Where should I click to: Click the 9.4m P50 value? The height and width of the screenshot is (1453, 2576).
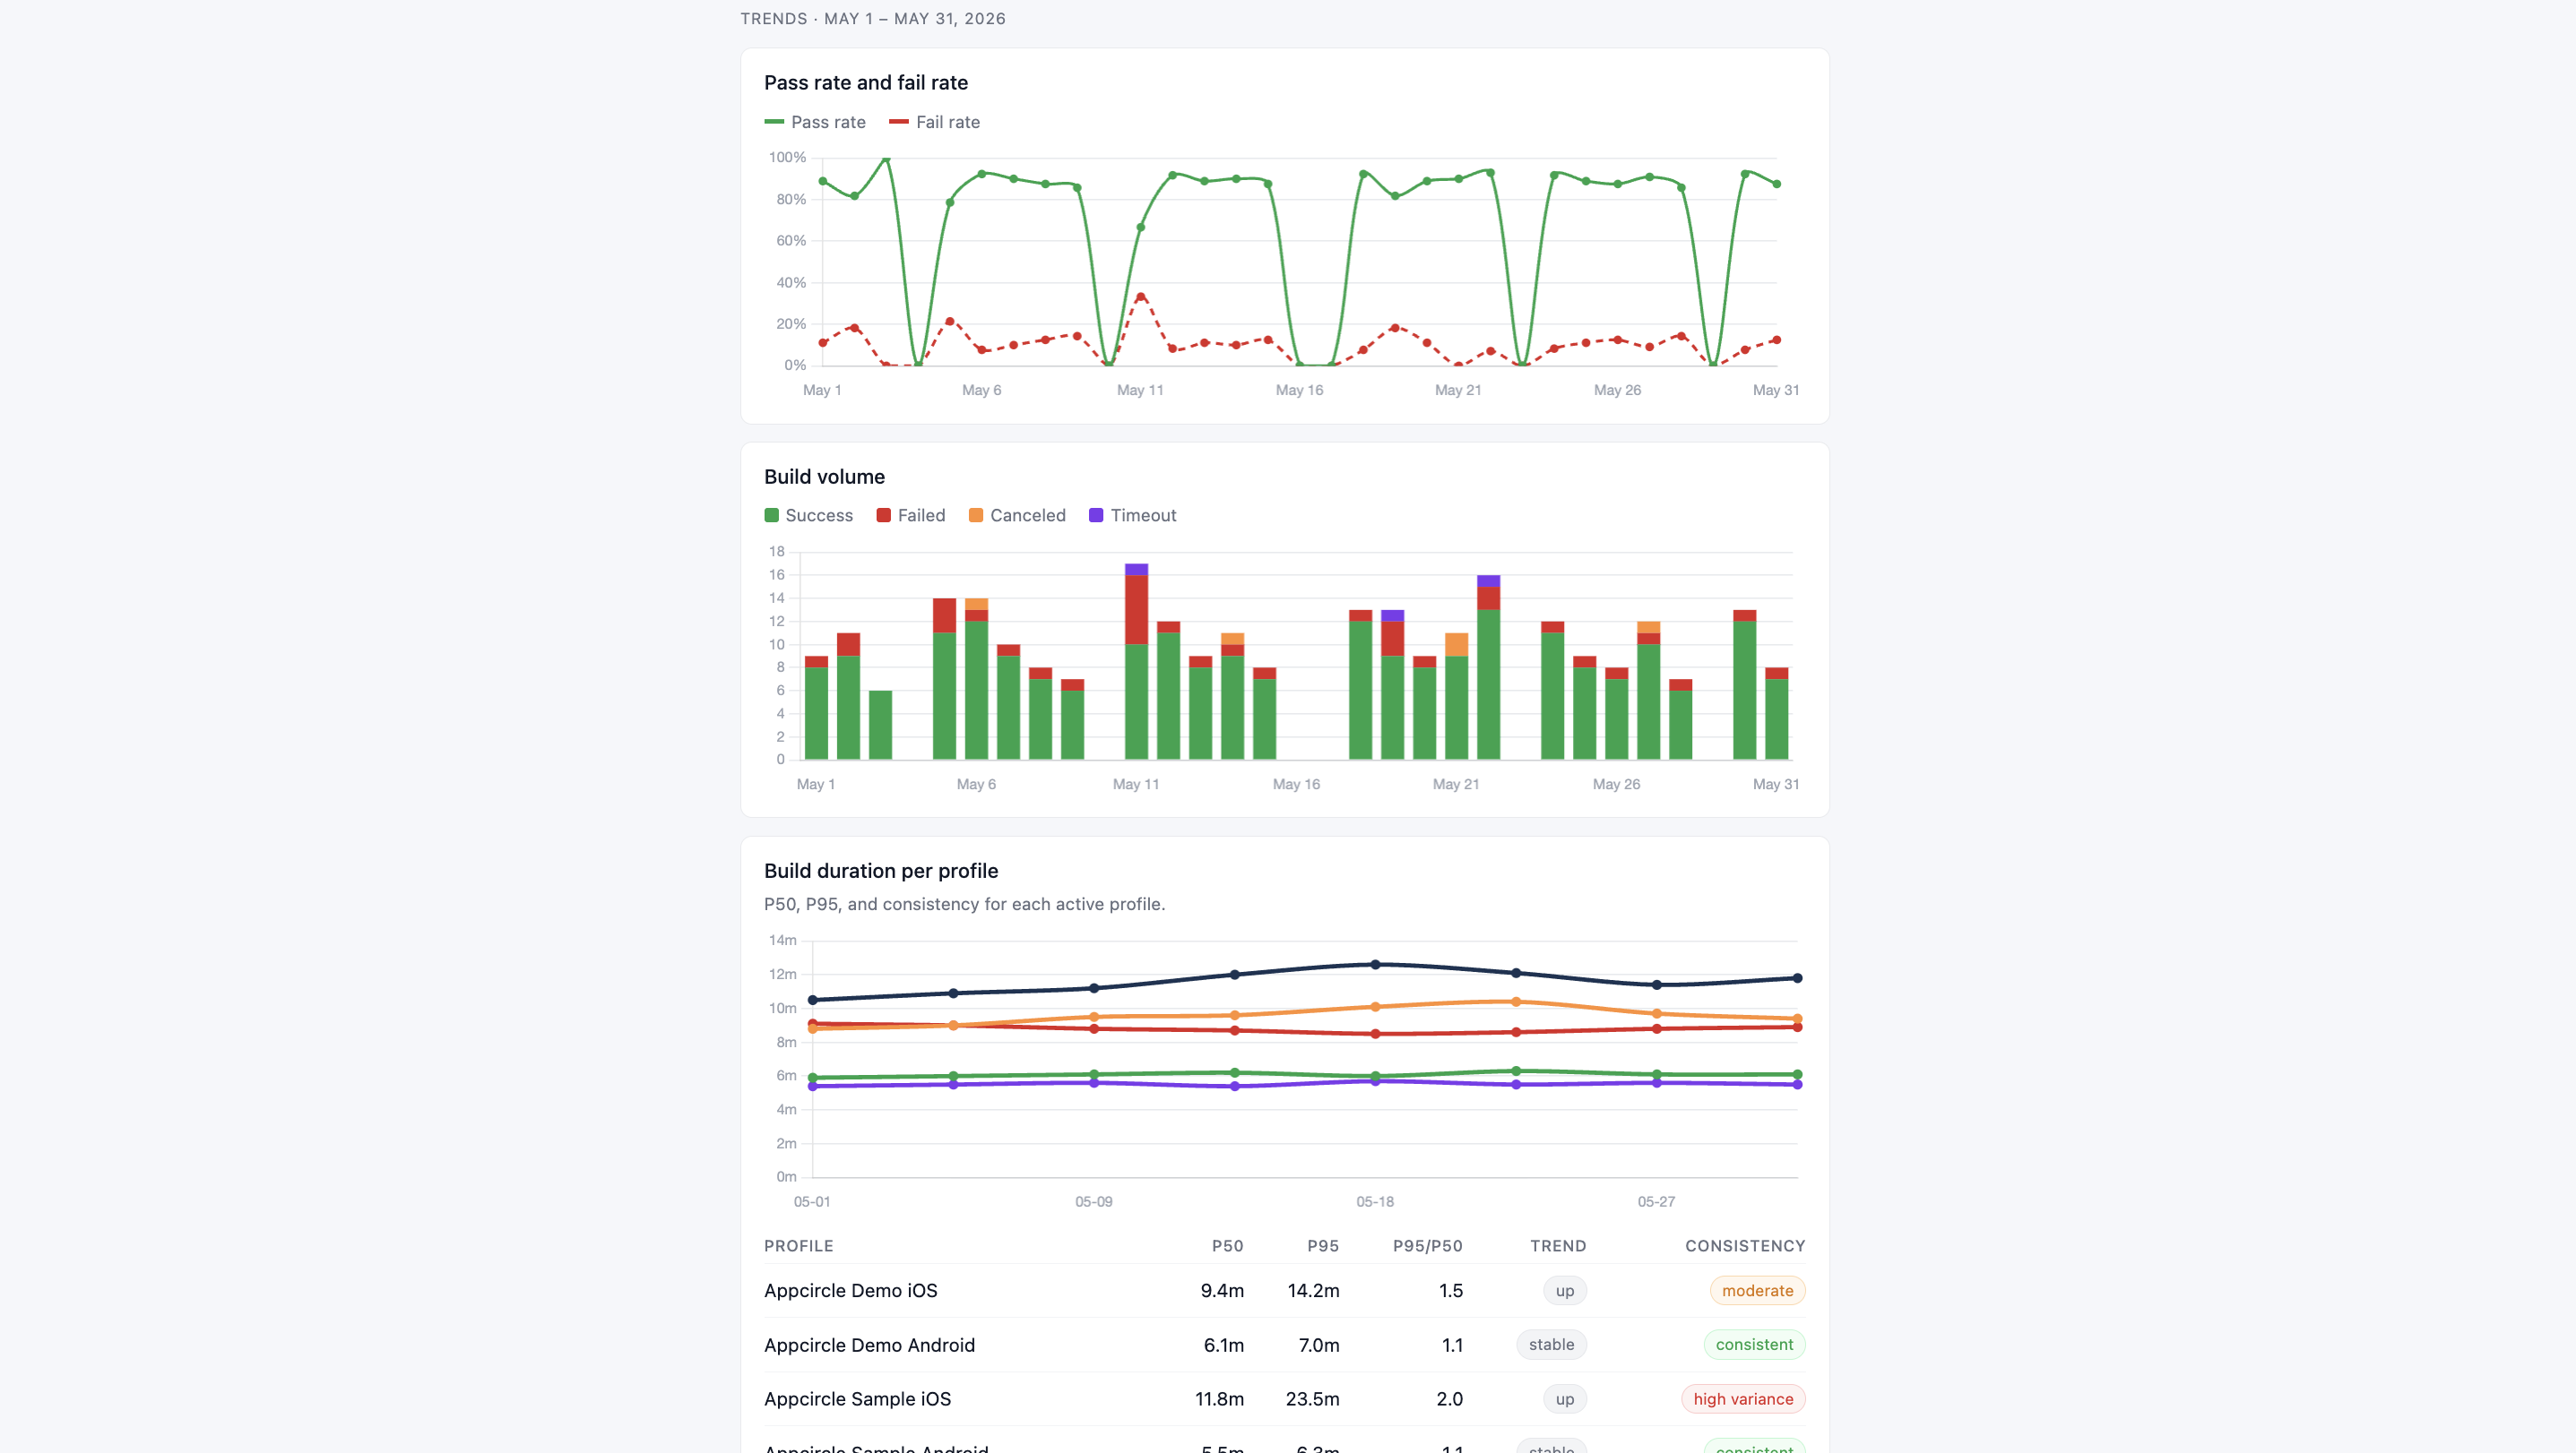pyautogui.click(x=1222, y=1291)
